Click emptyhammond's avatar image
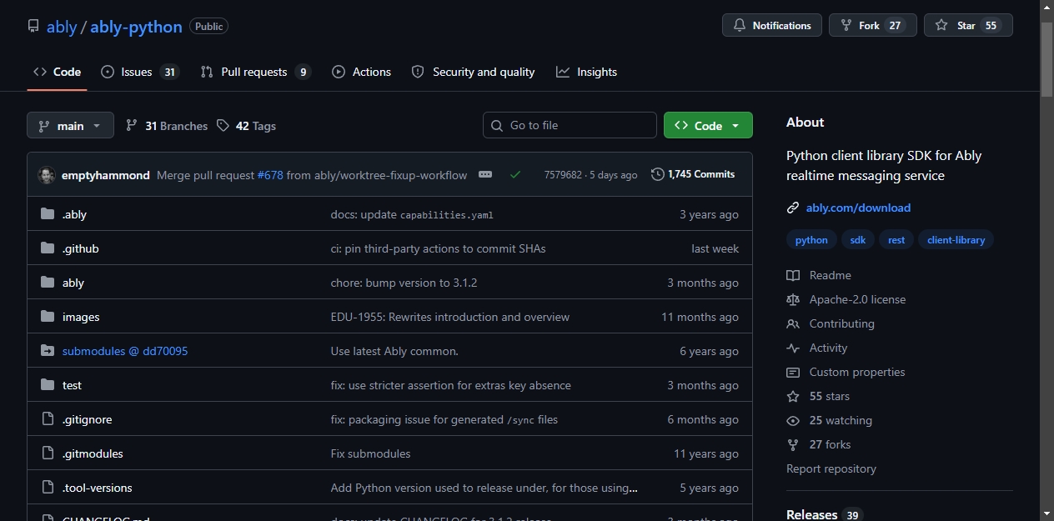The image size is (1054, 521). (47, 175)
